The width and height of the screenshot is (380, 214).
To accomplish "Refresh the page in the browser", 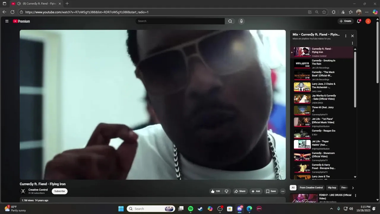I will tap(12, 12).
